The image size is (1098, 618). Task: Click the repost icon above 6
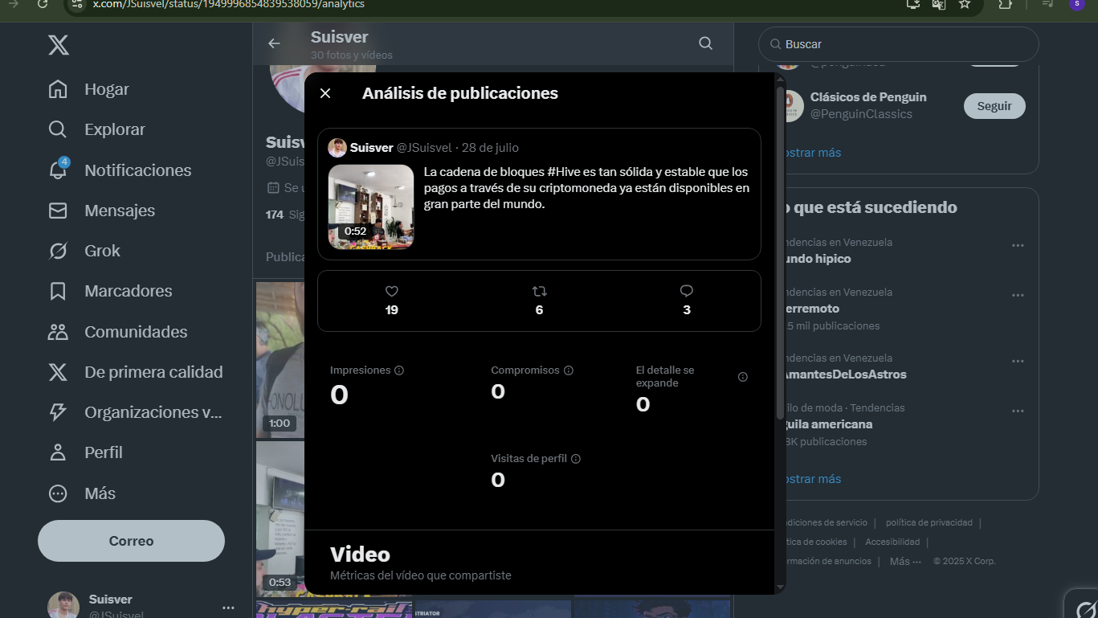coord(539,291)
